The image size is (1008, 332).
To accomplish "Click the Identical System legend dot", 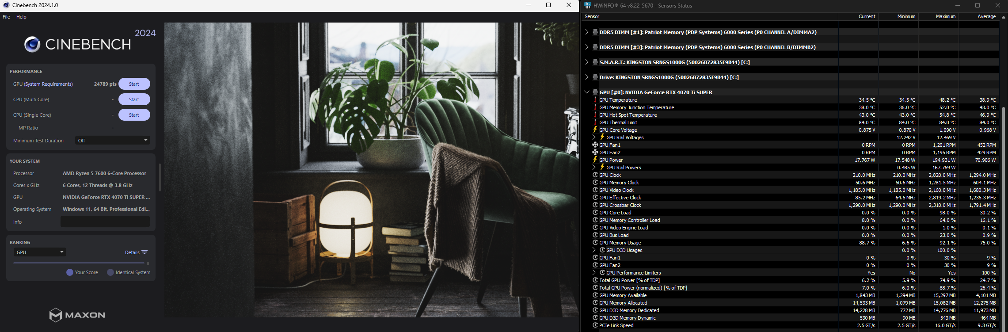I will pos(110,272).
